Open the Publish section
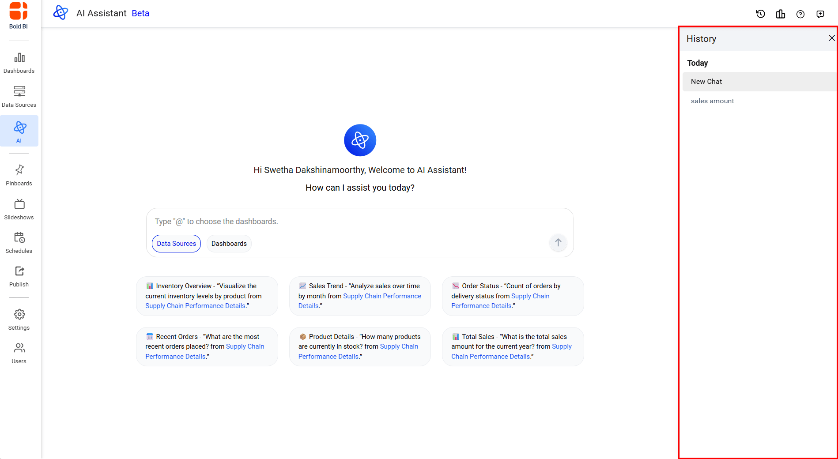Screen dimensions: 838x459 (x=19, y=276)
